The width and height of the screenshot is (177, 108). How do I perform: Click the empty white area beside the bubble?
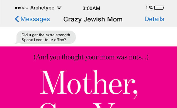(x=124, y=37)
